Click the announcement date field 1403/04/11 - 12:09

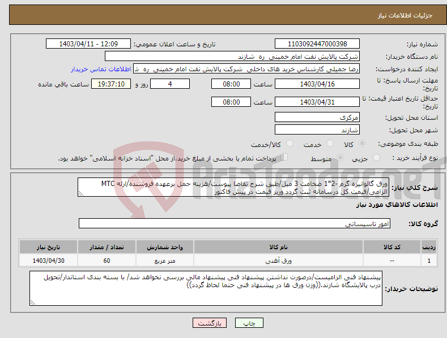coord(88,44)
